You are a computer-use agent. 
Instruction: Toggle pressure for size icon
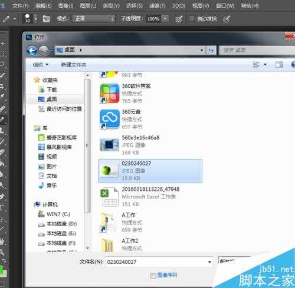[x=227, y=19]
